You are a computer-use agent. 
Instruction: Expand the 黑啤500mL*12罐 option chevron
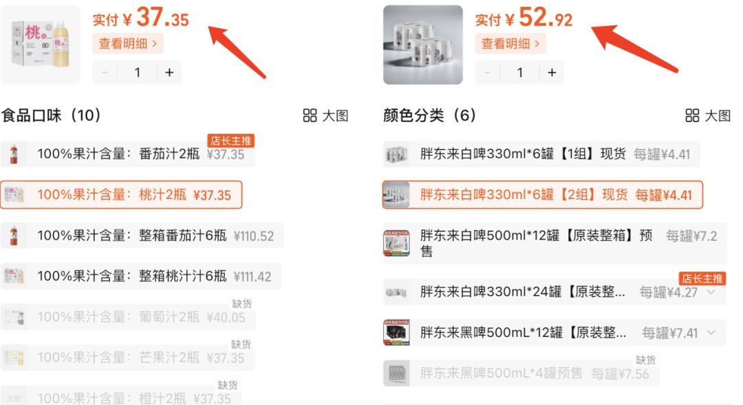point(711,333)
